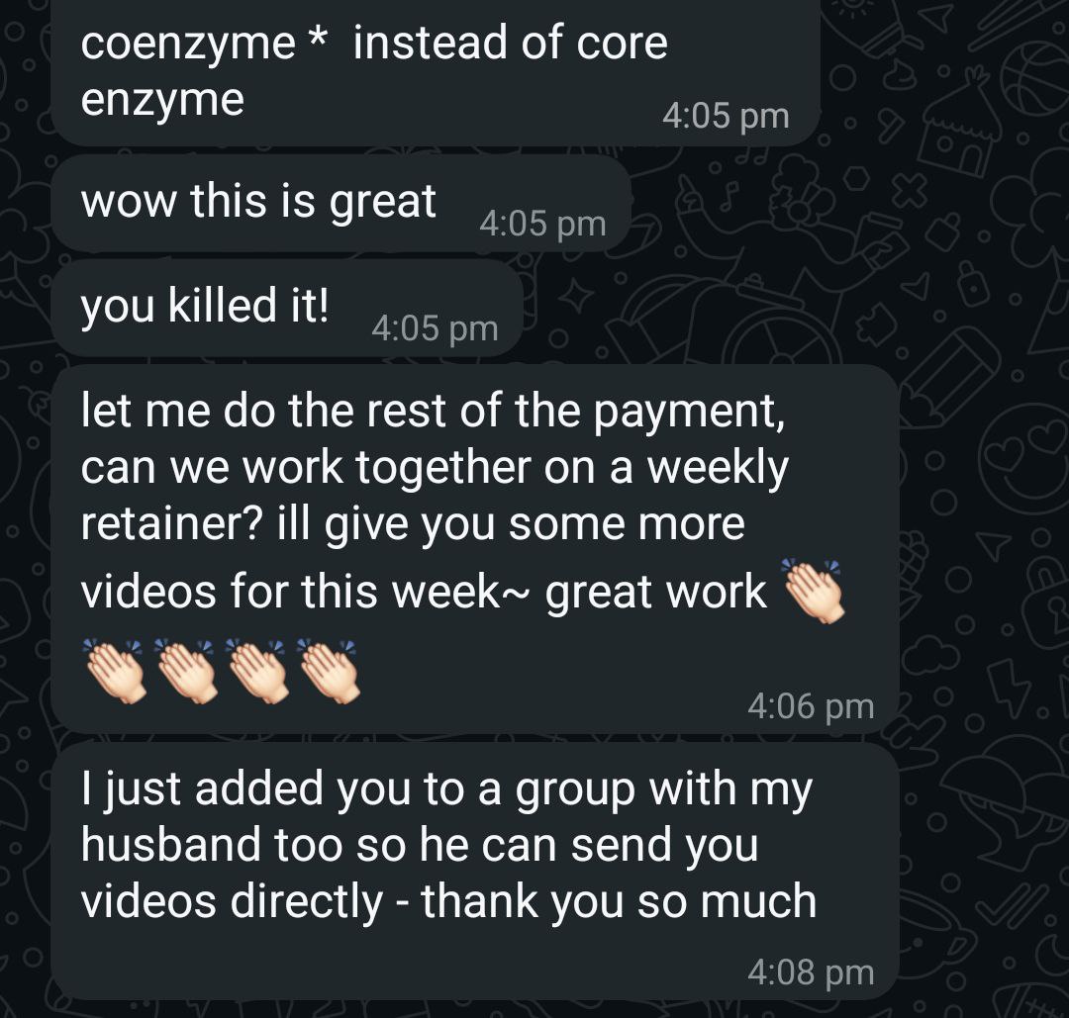Tap the 'you killed it!' message

point(287,308)
